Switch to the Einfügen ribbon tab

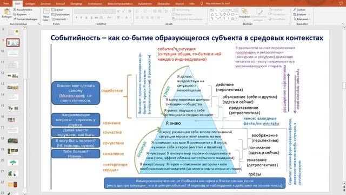coord(30,4)
